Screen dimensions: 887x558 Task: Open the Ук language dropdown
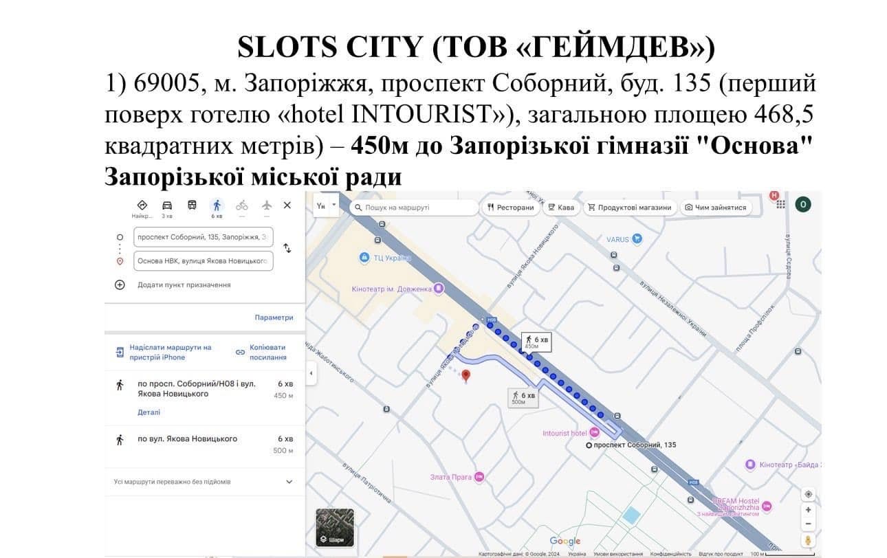pos(327,205)
